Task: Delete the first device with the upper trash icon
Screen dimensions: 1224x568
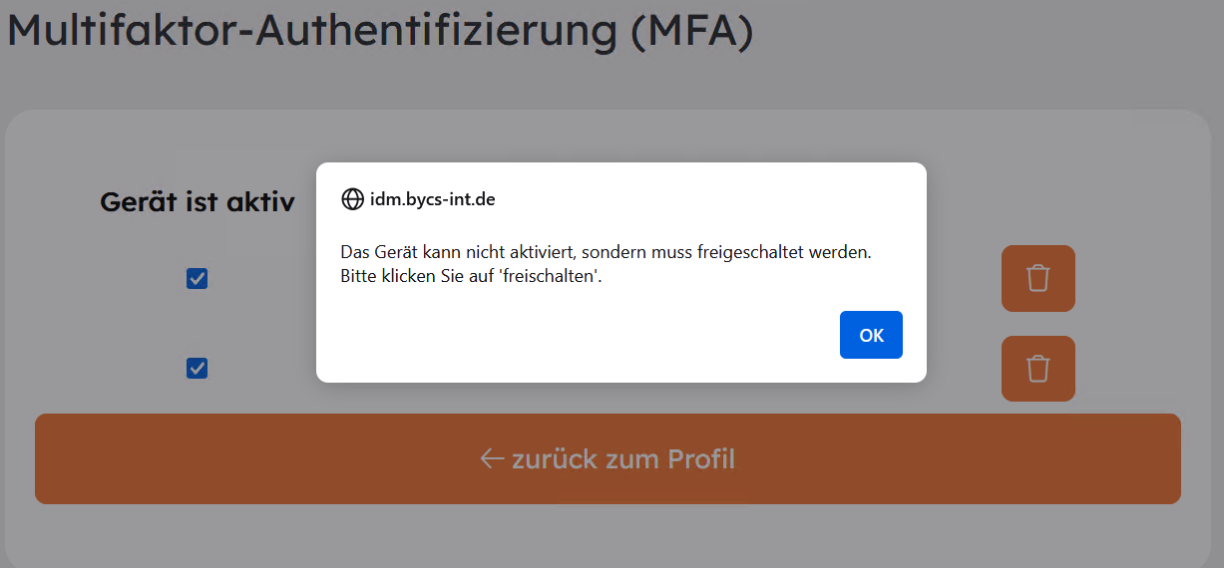Action: coord(1037,278)
